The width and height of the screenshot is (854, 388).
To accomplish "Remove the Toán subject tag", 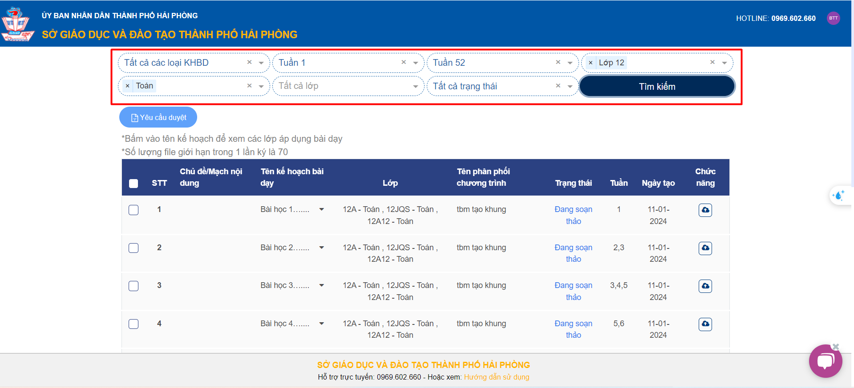I will 128,86.
